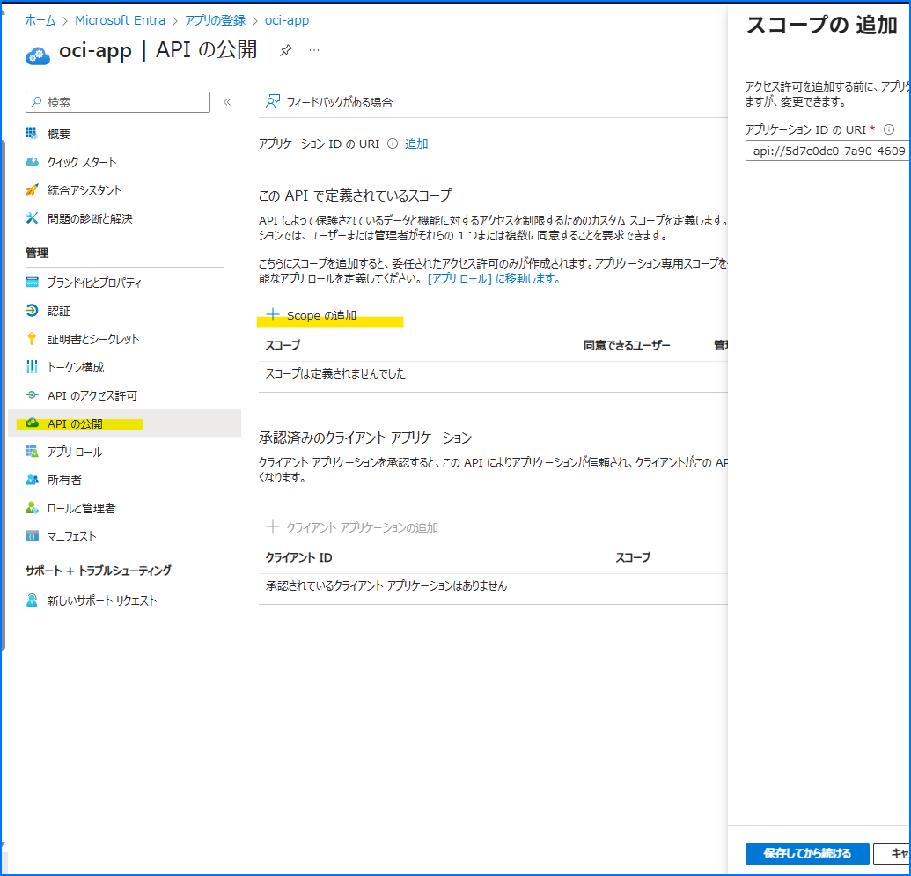The width and height of the screenshot is (911, 876).
Task: Click 承認されているクライアント アプリケーションはありません row
Action: pyautogui.click(x=493, y=586)
